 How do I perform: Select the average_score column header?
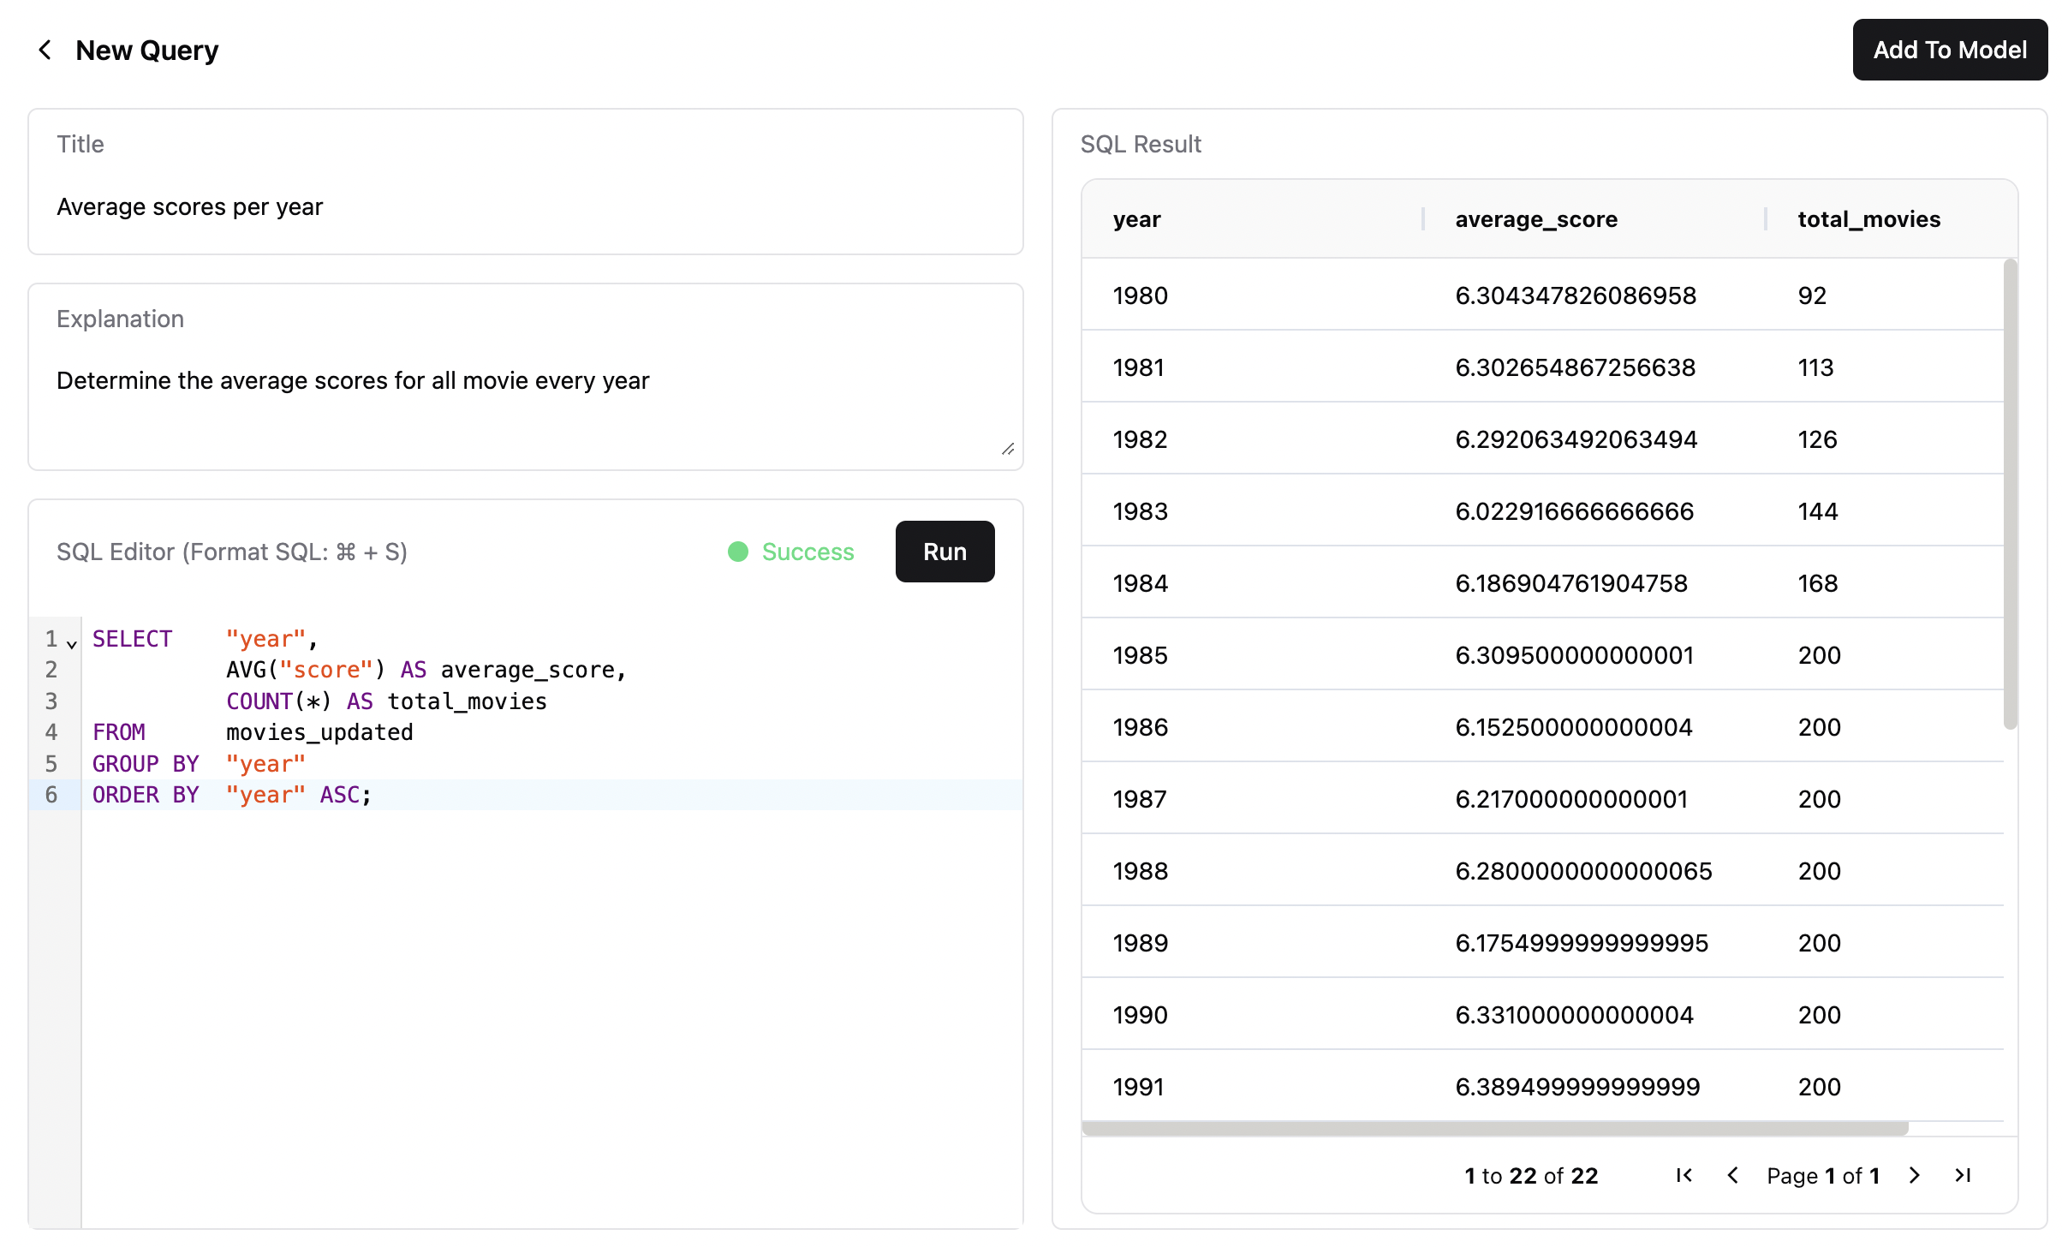tap(1535, 218)
